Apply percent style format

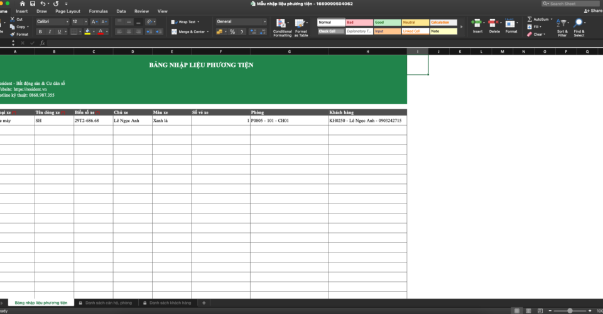232,31
